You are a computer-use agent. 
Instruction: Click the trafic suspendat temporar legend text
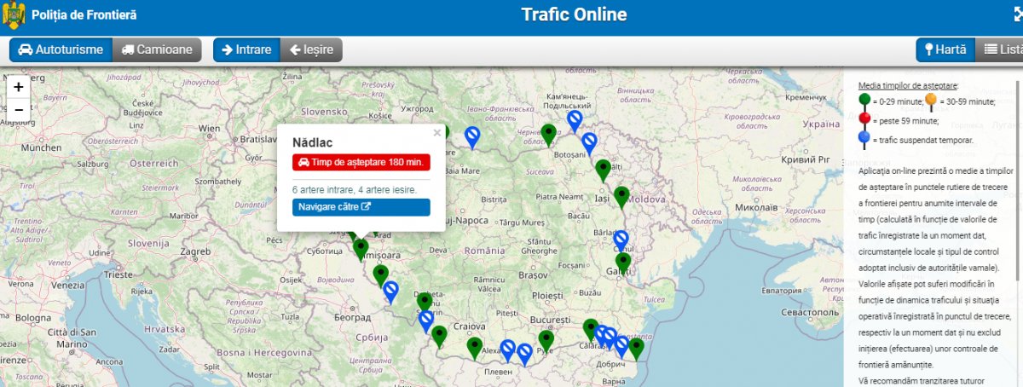pyautogui.click(x=922, y=140)
